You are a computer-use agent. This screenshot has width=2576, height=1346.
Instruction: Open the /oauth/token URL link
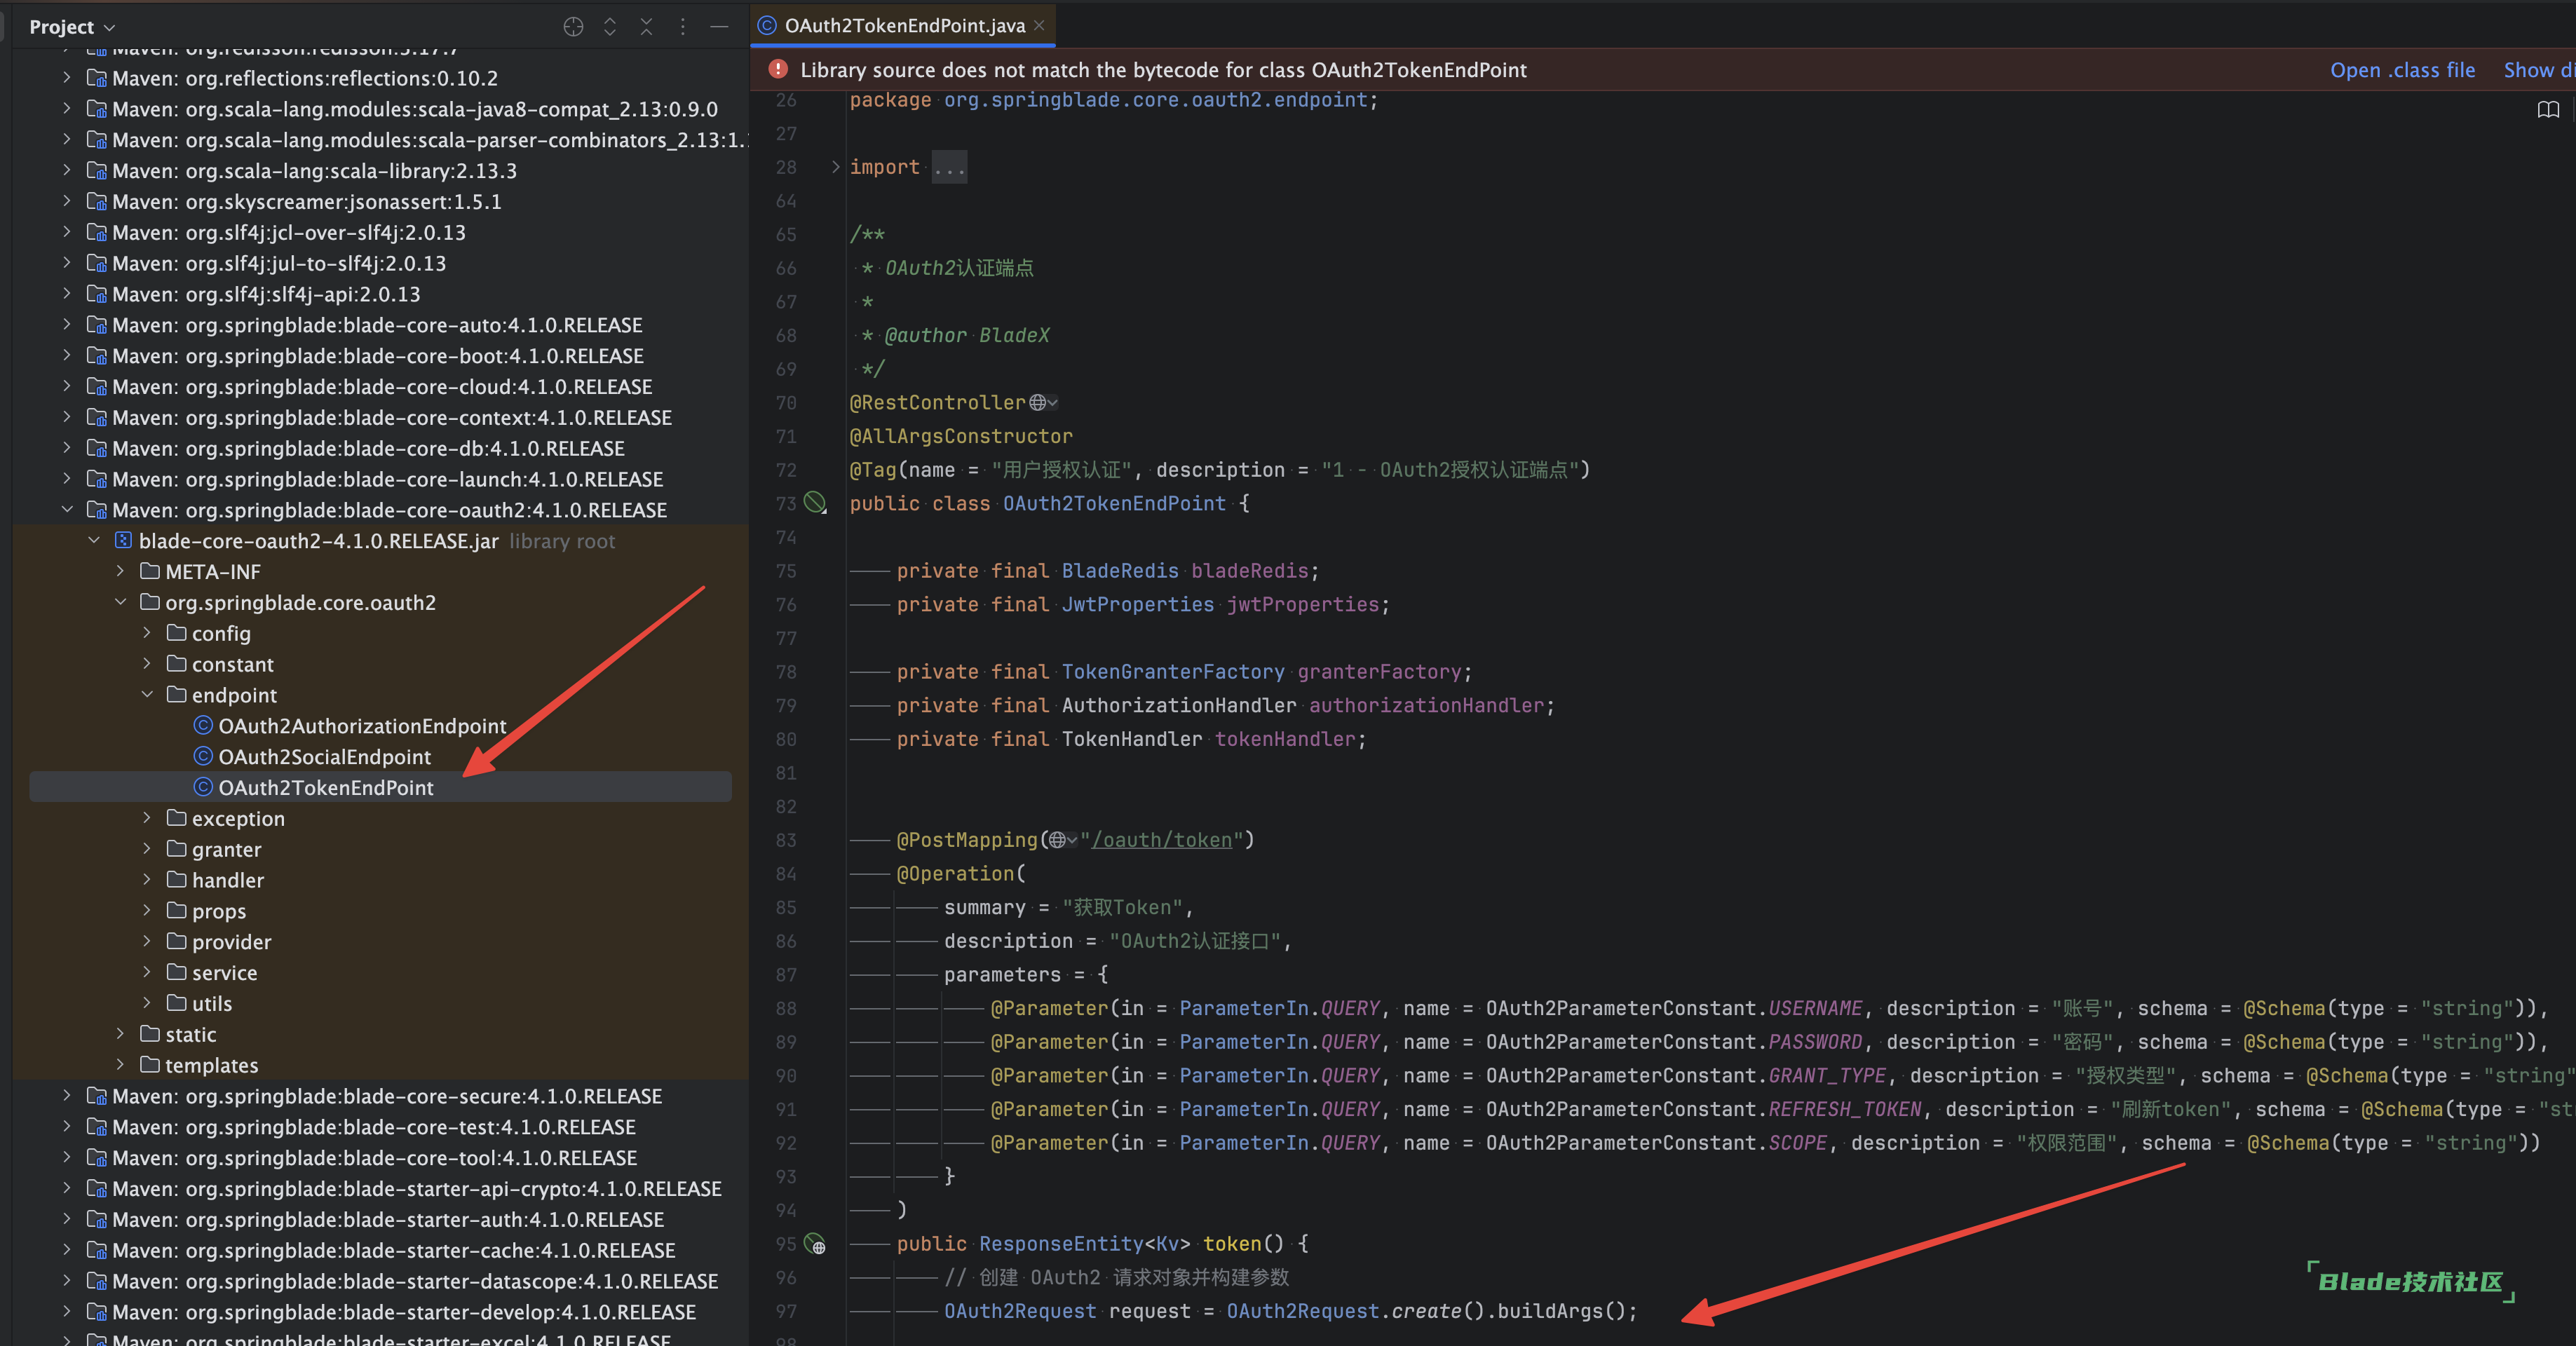coord(1161,840)
